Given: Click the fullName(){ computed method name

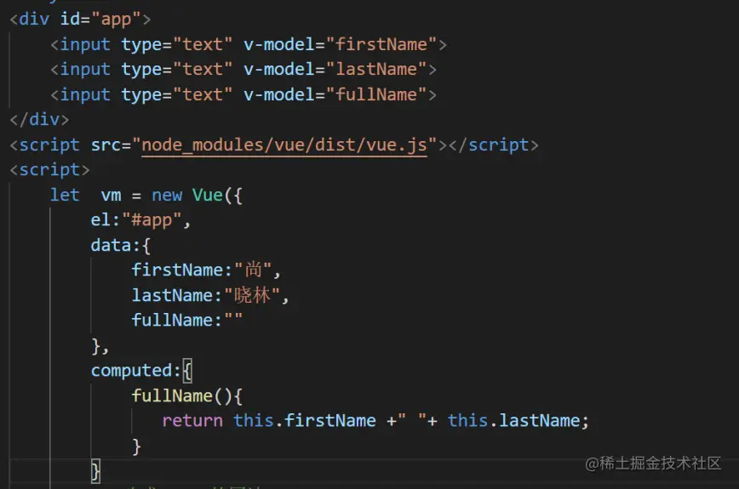Looking at the screenshot, I should [x=172, y=395].
